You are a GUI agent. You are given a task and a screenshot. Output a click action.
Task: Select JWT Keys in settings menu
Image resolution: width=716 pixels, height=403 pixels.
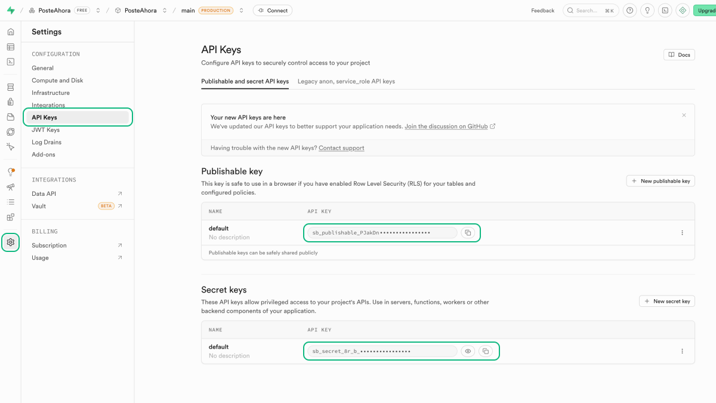point(45,130)
